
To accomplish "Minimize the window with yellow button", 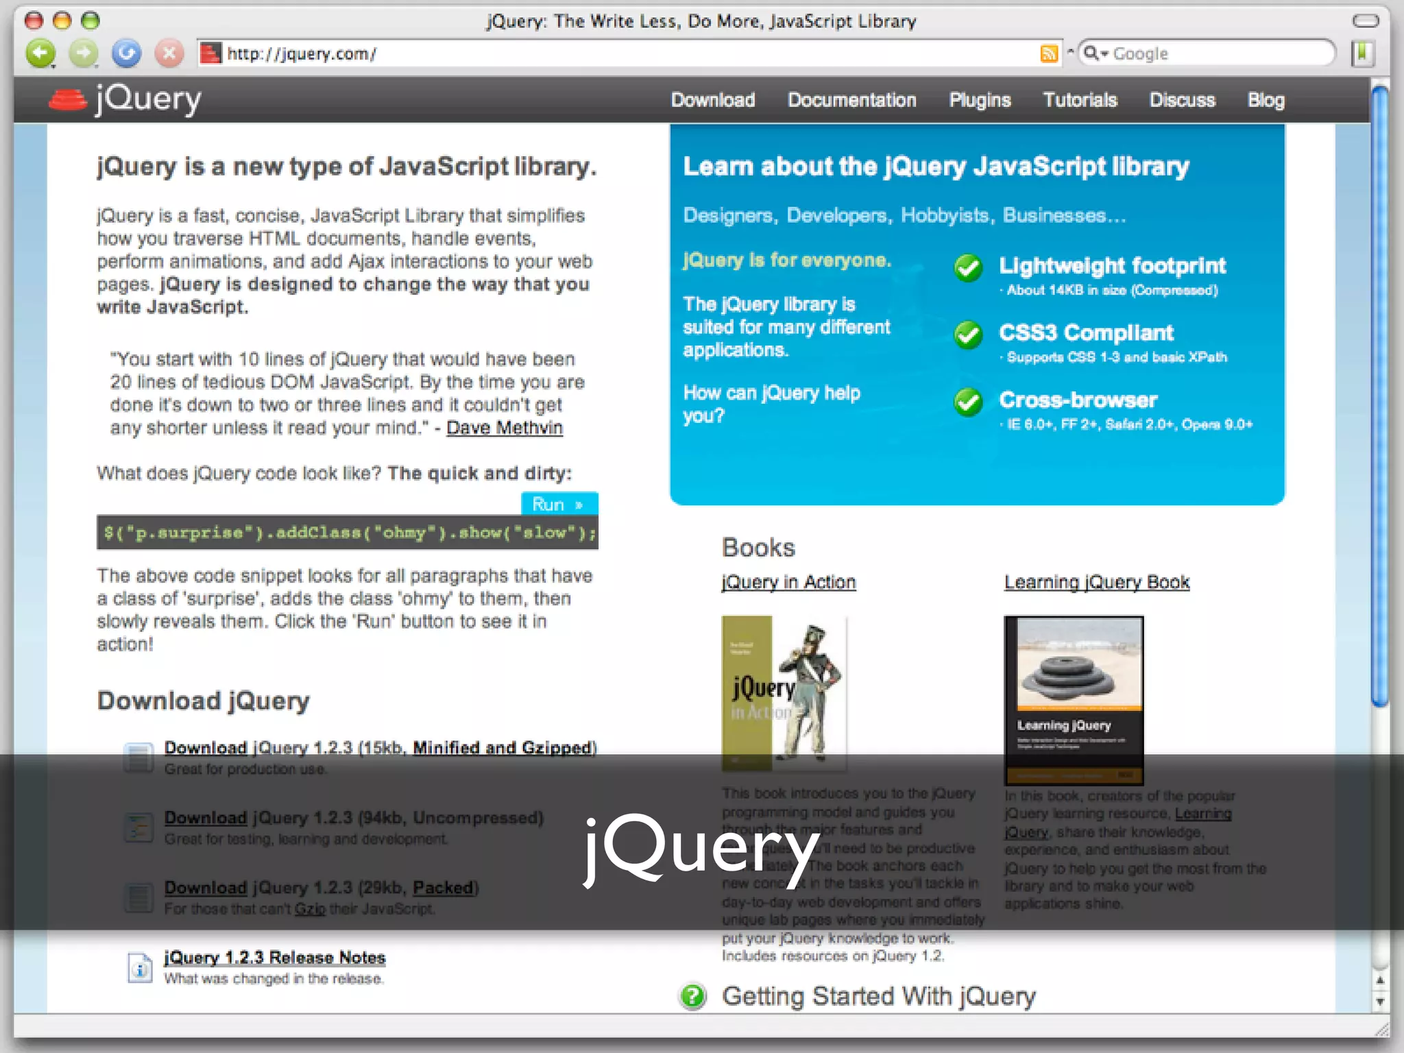I will [62, 21].
